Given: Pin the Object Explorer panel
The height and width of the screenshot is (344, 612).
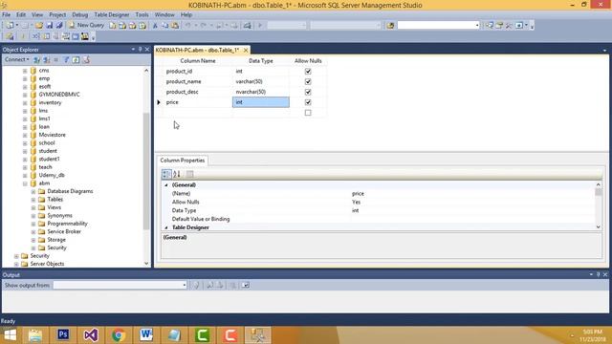Looking at the screenshot, I should pyautogui.click(x=141, y=49).
